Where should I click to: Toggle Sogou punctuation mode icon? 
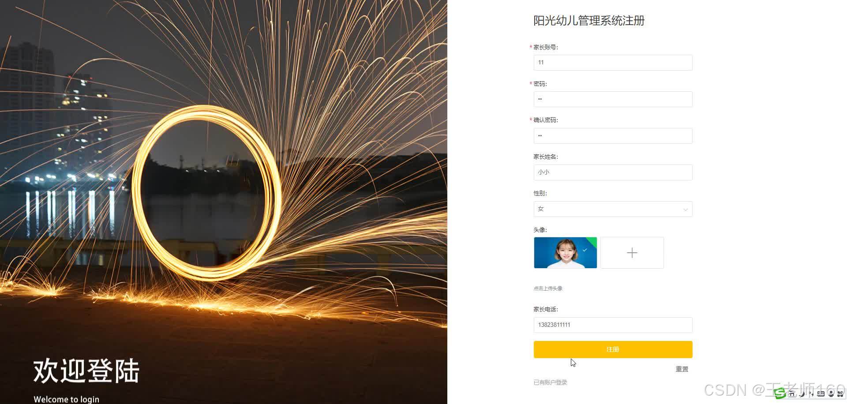tap(811, 394)
